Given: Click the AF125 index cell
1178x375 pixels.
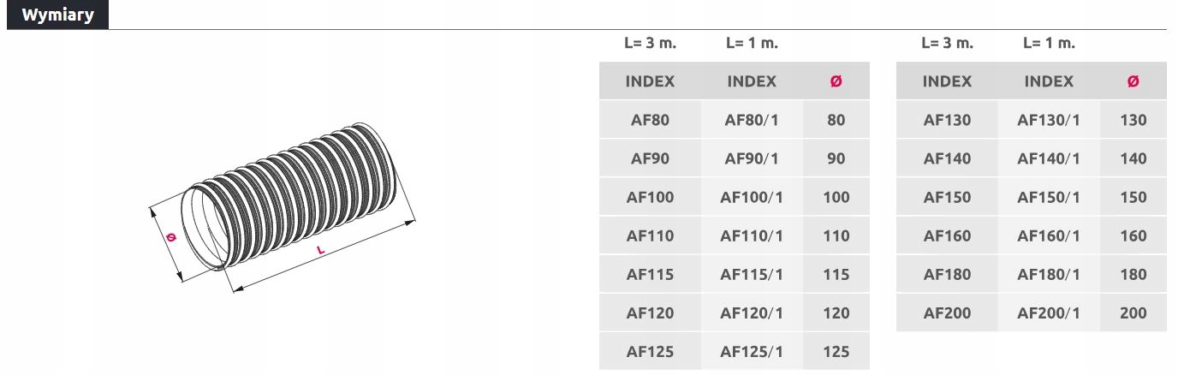Looking at the screenshot, I should (650, 351).
